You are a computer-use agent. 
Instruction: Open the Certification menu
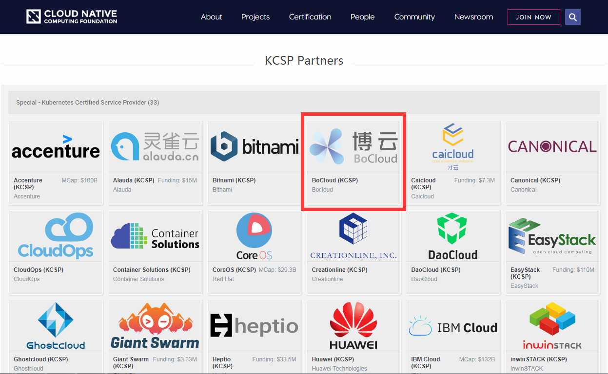[310, 17]
